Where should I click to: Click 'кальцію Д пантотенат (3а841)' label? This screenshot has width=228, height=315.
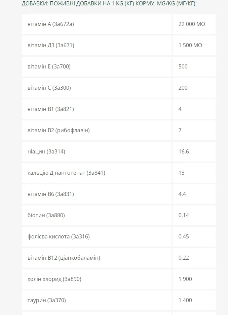(x=66, y=173)
